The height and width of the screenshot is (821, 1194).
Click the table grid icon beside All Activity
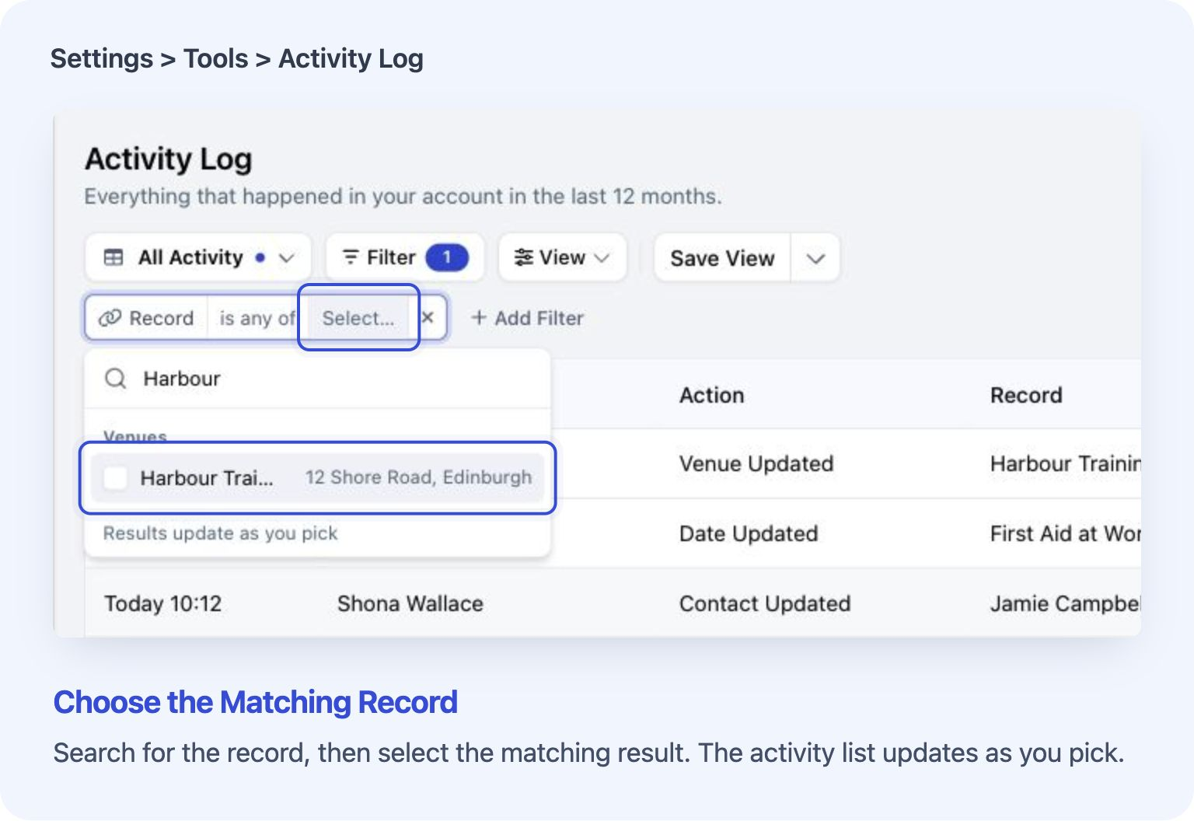point(113,257)
